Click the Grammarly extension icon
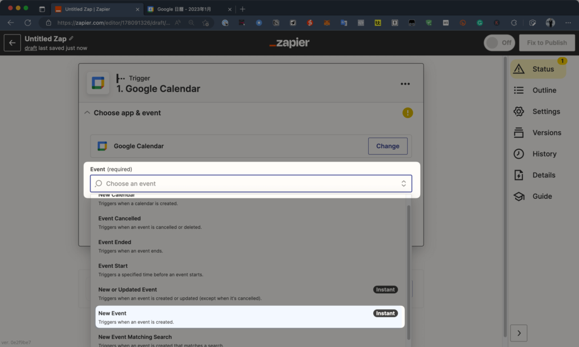The height and width of the screenshot is (347, 579). [479, 23]
